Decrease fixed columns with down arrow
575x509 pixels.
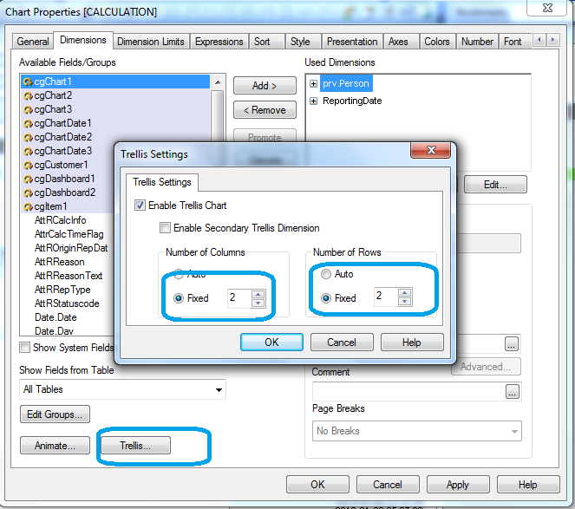click(258, 303)
